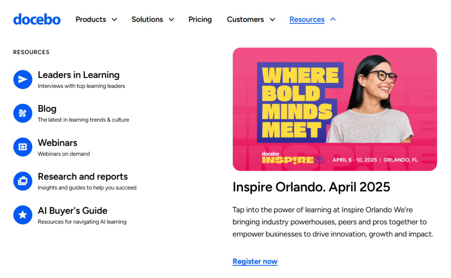Viewport: 451px width, 278px height.
Task: Open Leaders in Learning link
Action: tap(79, 75)
